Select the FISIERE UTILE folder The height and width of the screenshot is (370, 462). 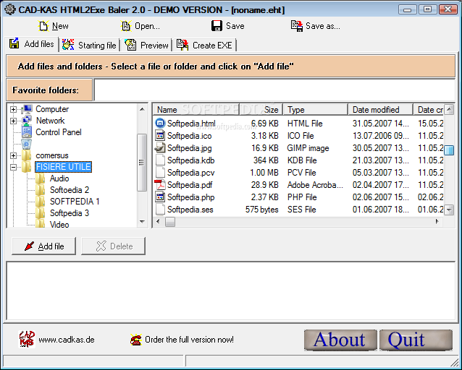[x=63, y=167]
